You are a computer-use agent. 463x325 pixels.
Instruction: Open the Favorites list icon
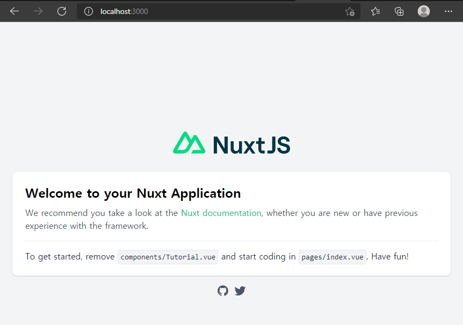(x=375, y=11)
